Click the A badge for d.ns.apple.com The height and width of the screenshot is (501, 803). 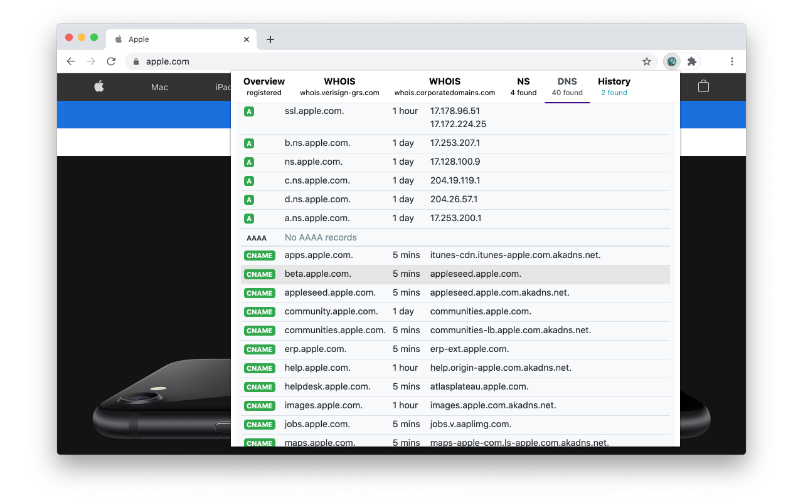[249, 200]
